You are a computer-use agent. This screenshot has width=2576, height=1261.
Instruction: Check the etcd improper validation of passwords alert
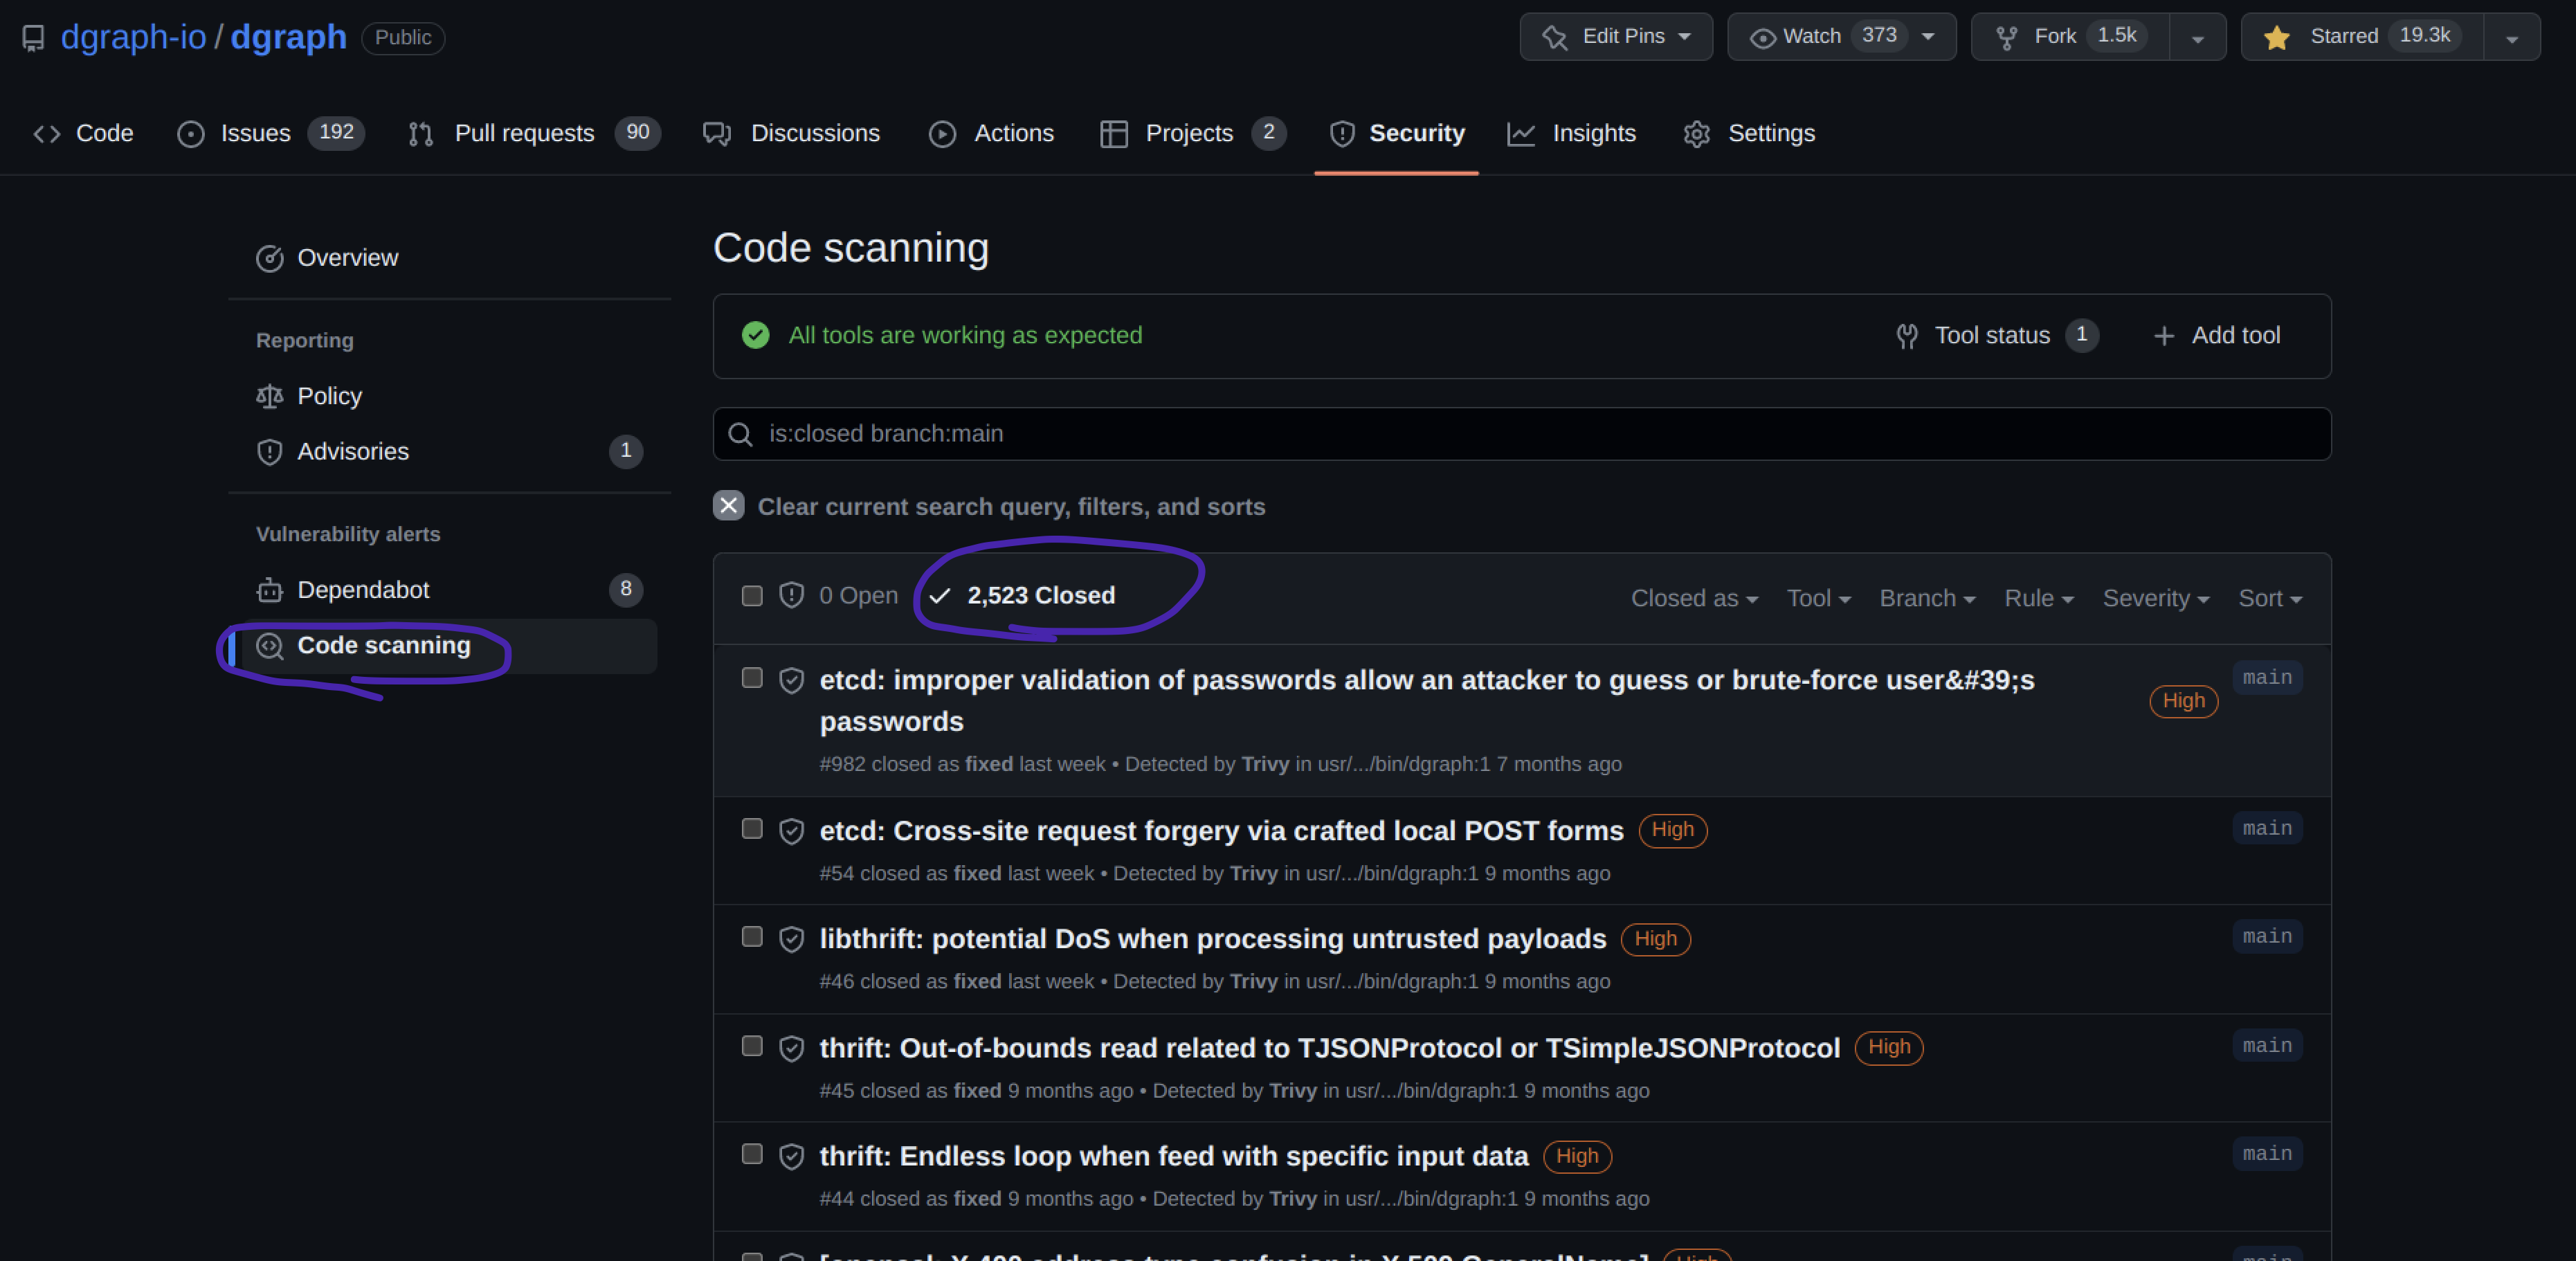point(752,679)
